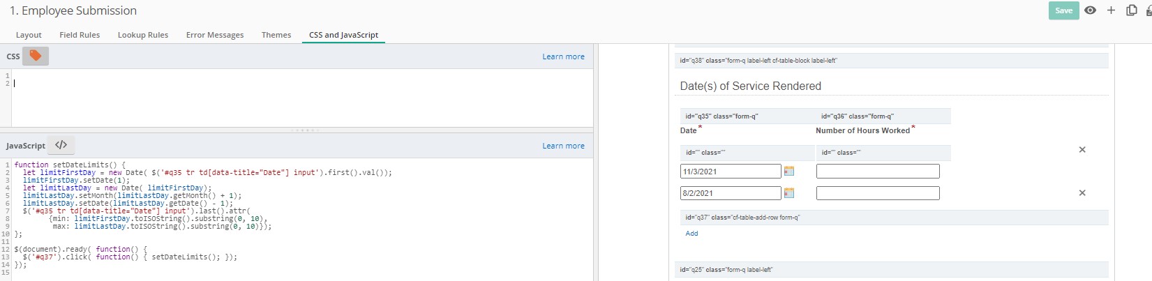
Task: Remove the 8/2/2021 table row
Action: [1082, 193]
